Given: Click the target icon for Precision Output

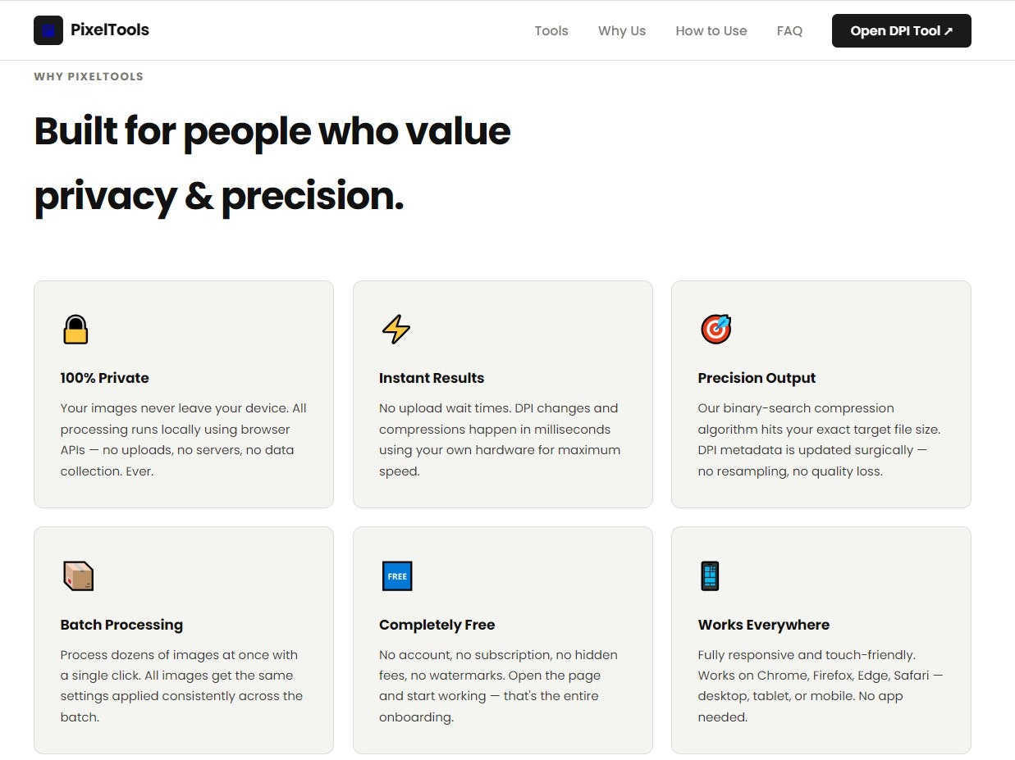Looking at the screenshot, I should click(x=715, y=330).
